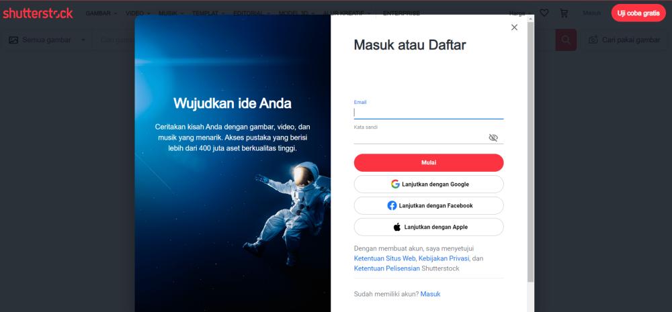Open the ENTERPRISE menu item
Image resolution: width=672 pixels, height=312 pixels.
pyautogui.click(x=402, y=13)
